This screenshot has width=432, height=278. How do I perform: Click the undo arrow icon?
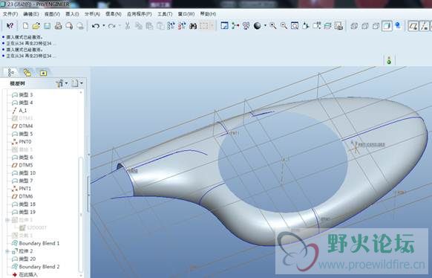click(x=96, y=26)
